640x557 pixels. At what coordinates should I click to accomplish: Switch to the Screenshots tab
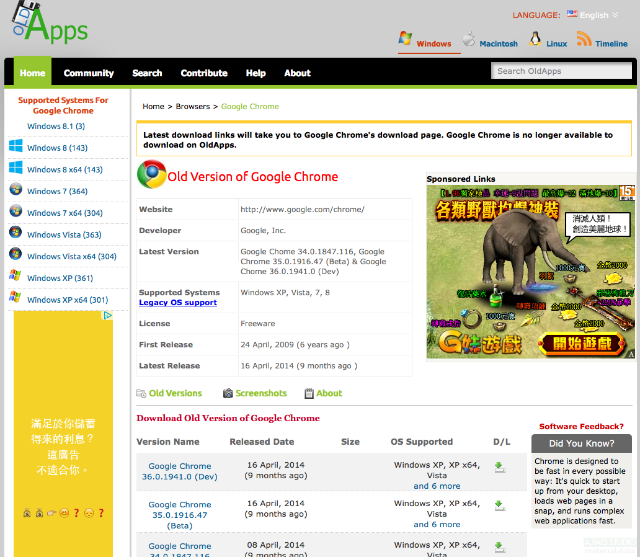pos(261,393)
